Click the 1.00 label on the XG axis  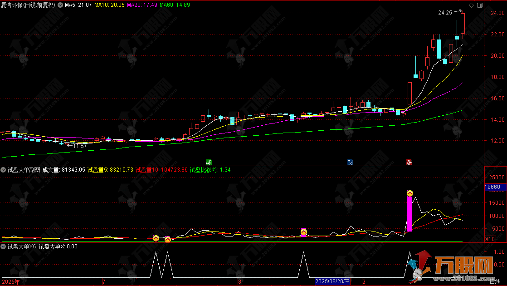point(499,251)
